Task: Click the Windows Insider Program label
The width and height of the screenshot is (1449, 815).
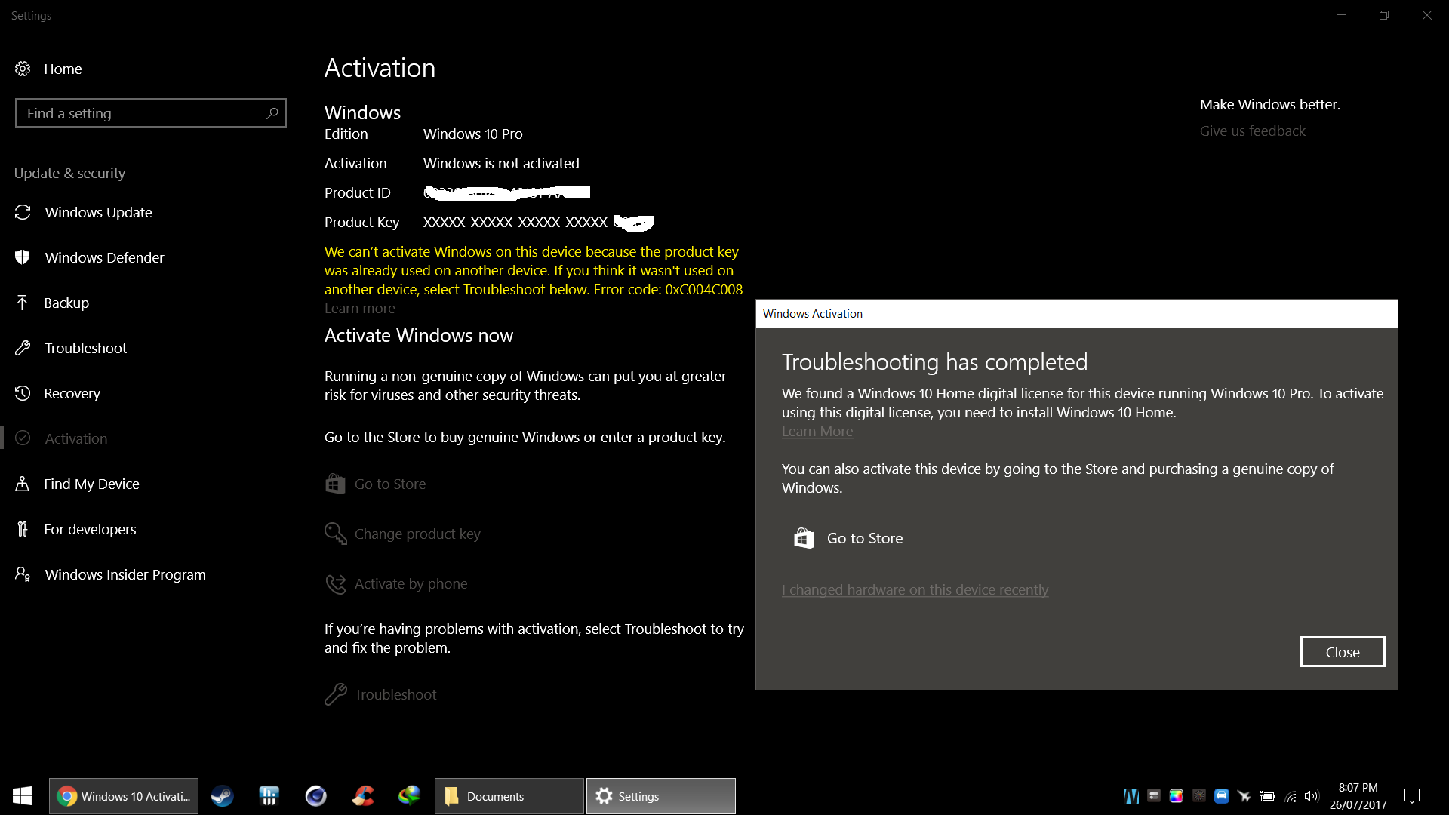Action: pos(125,574)
